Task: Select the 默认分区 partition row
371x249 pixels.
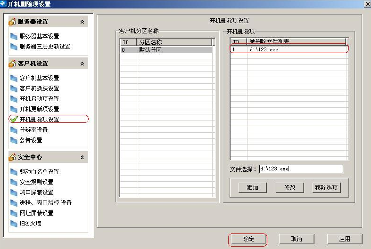Action: 166,50
